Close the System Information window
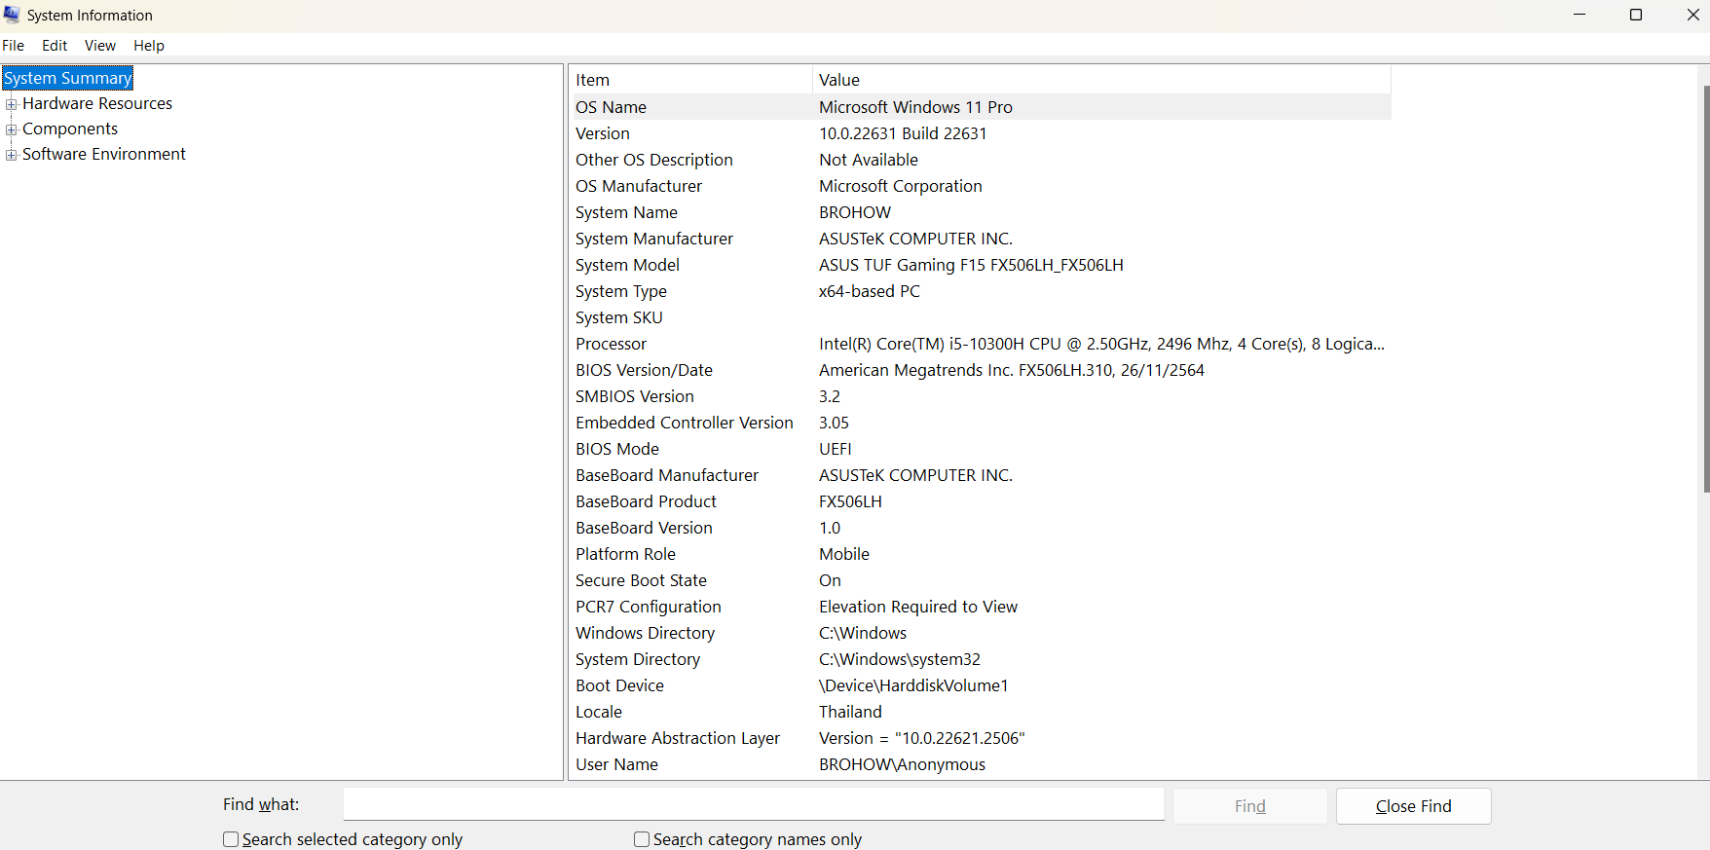Image resolution: width=1710 pixels, height=850 pixels. pyautogui.click(x=1692, y=15)
